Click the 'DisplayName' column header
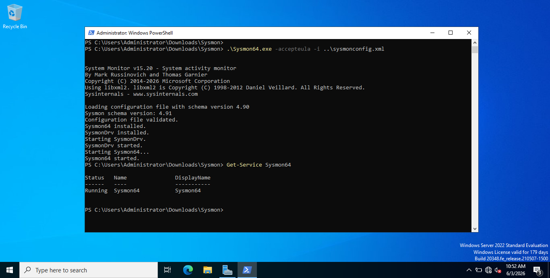Screen dimensions: 550x278 pos(193,178)
